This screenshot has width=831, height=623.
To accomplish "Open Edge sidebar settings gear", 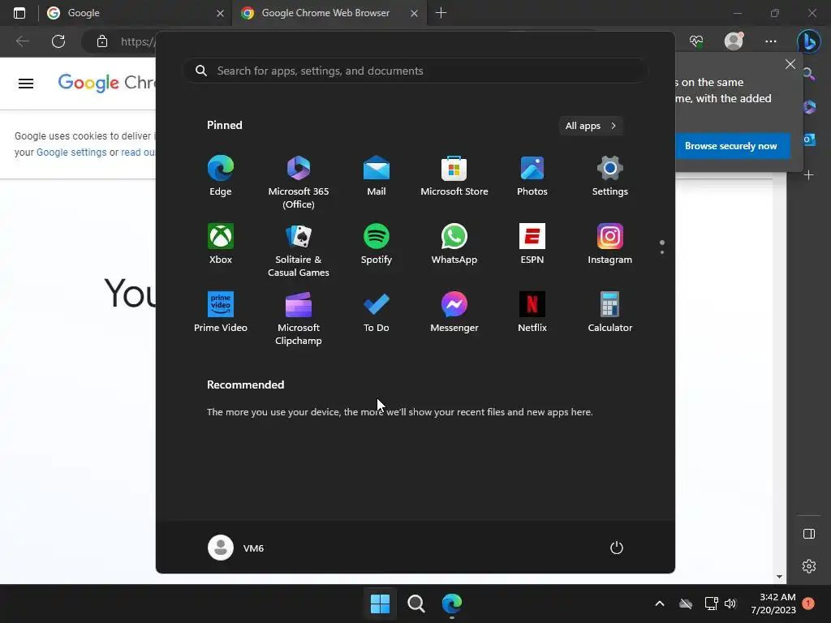I will (x=809, y=566).
